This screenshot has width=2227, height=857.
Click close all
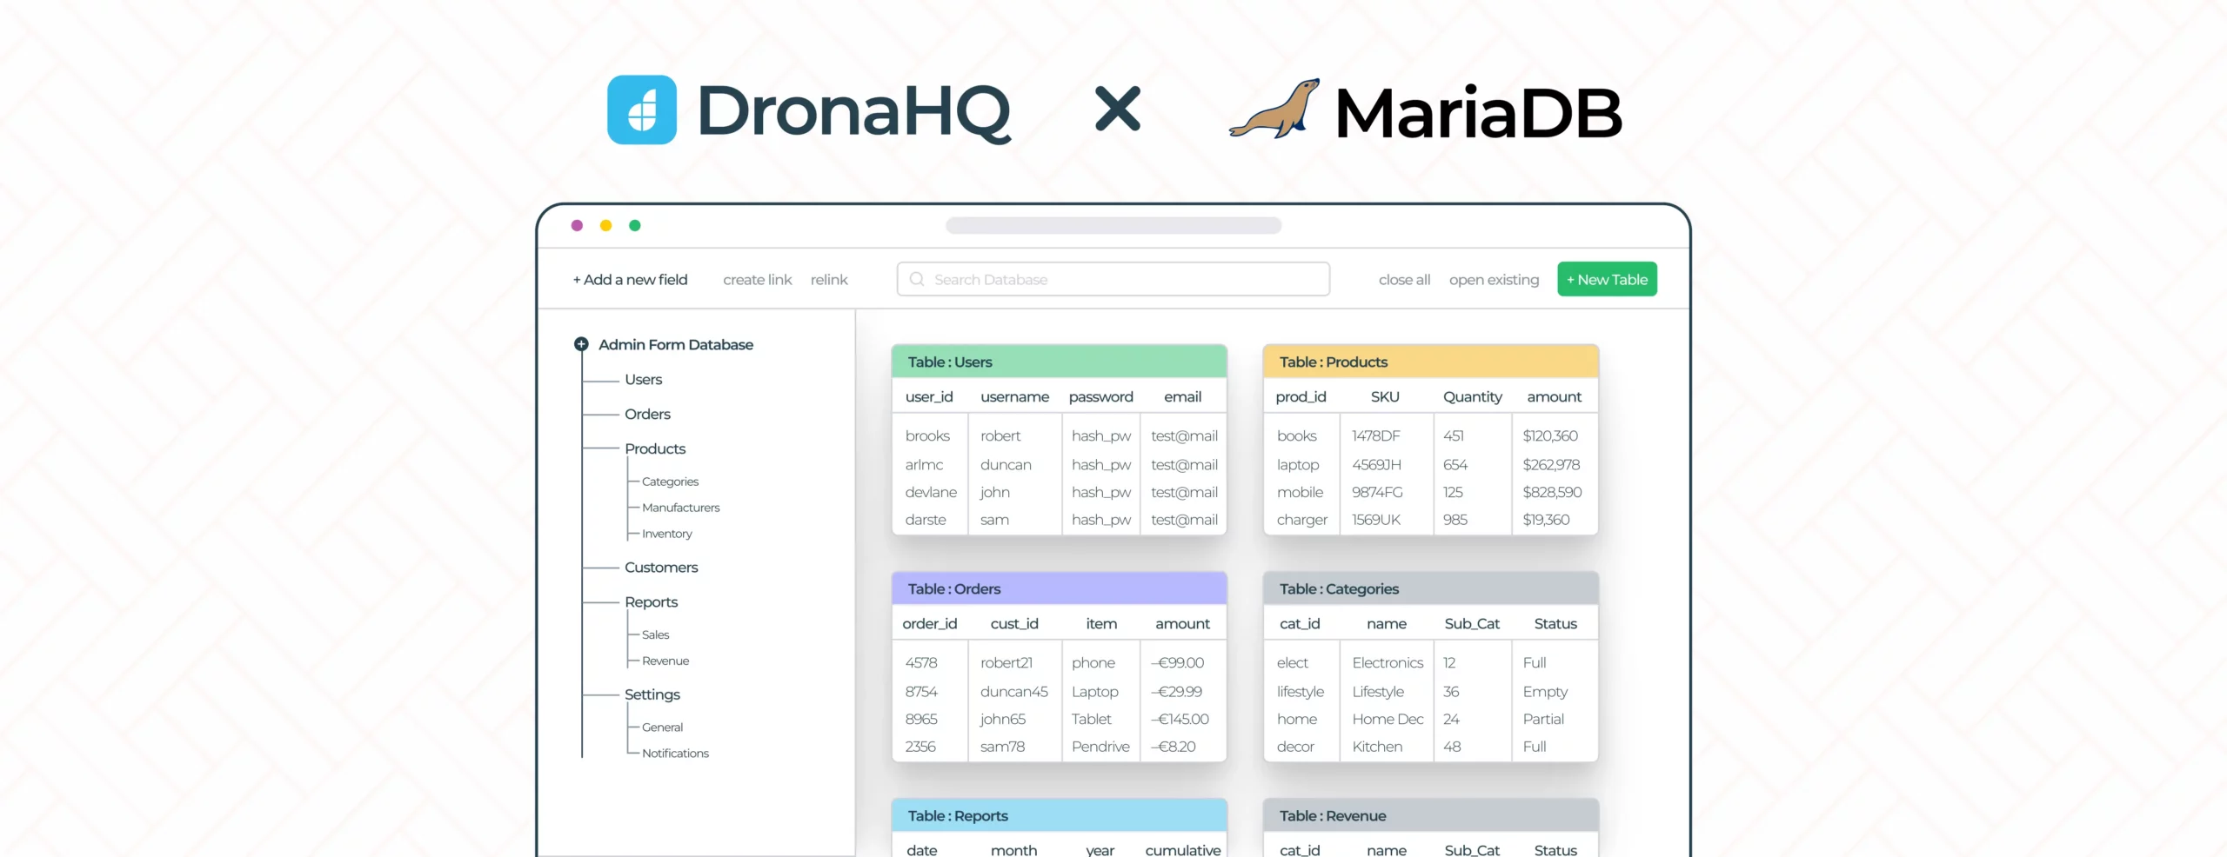(x=1404, y=279)
